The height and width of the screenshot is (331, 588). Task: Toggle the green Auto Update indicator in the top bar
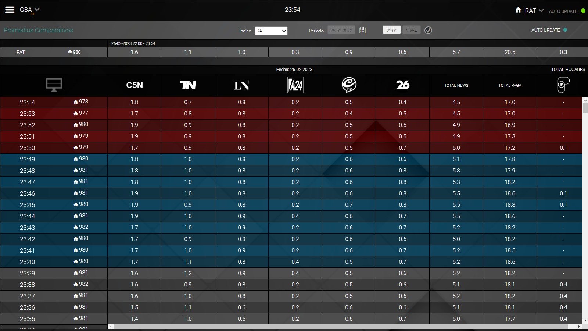583,11
